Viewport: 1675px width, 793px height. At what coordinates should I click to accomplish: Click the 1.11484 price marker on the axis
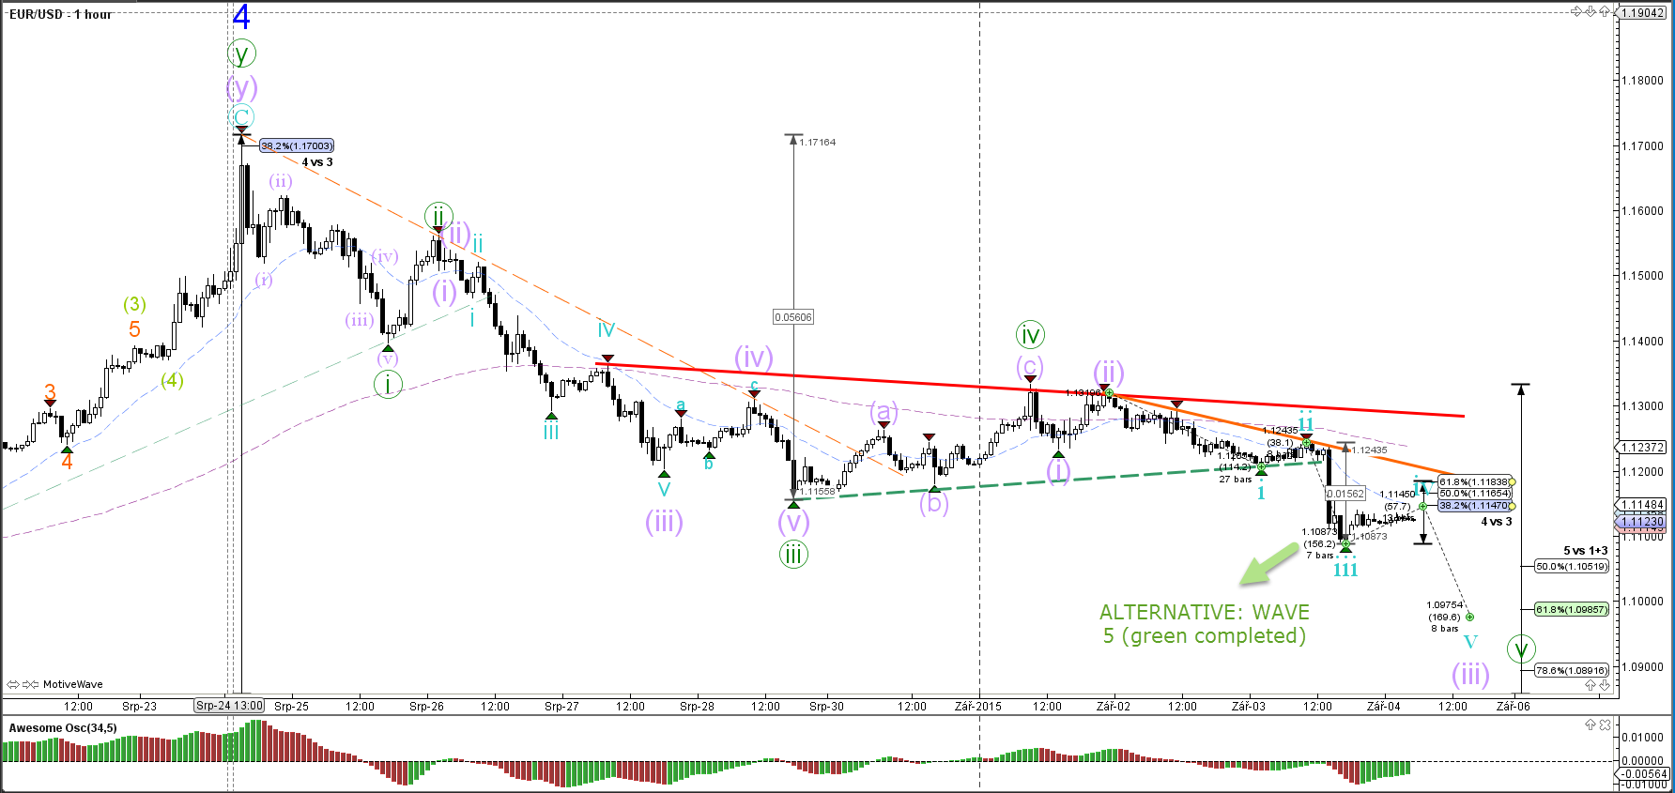pyautogui.click(x=1642, y=505)
